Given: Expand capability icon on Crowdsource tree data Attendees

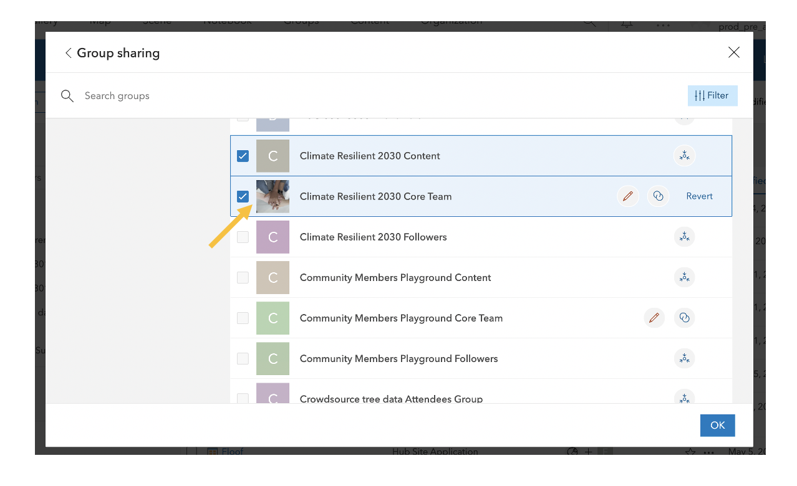Looking at the screenshot, I should pos(684,398).
